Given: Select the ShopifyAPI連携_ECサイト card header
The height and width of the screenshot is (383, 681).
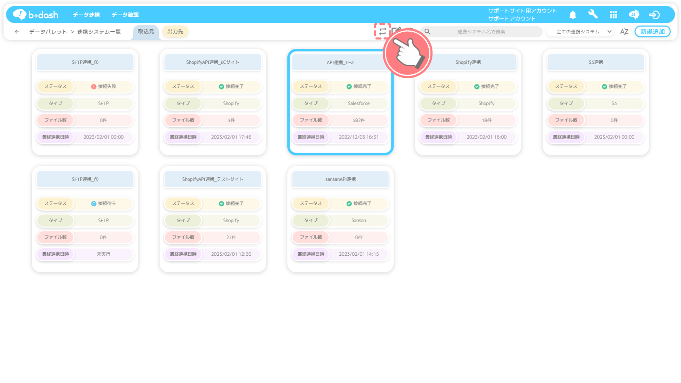Looking at the screenshot, I should point(213,62).
